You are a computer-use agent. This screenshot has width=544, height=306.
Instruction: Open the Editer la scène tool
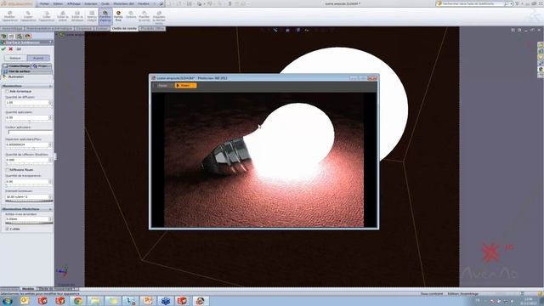pyautogui.click(x=62, y=16)
